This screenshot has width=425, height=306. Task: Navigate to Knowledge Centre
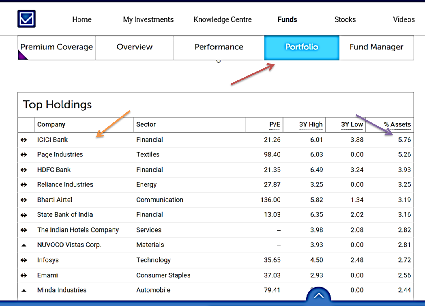click(x=223, y=19)
